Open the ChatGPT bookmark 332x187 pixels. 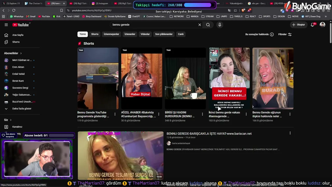[134, 16]
